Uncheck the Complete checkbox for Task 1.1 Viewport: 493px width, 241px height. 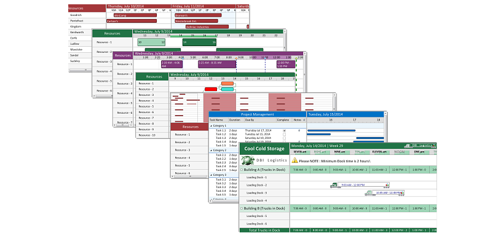tap(285, 130)
